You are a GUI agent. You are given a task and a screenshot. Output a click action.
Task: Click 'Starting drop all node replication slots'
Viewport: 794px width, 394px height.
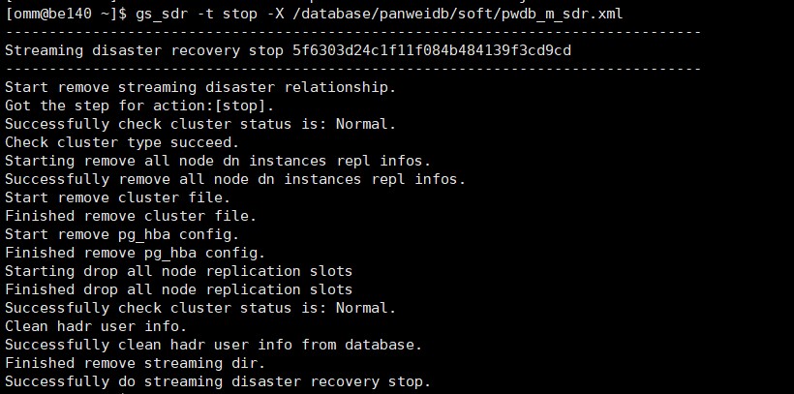[x=179, y=271]
